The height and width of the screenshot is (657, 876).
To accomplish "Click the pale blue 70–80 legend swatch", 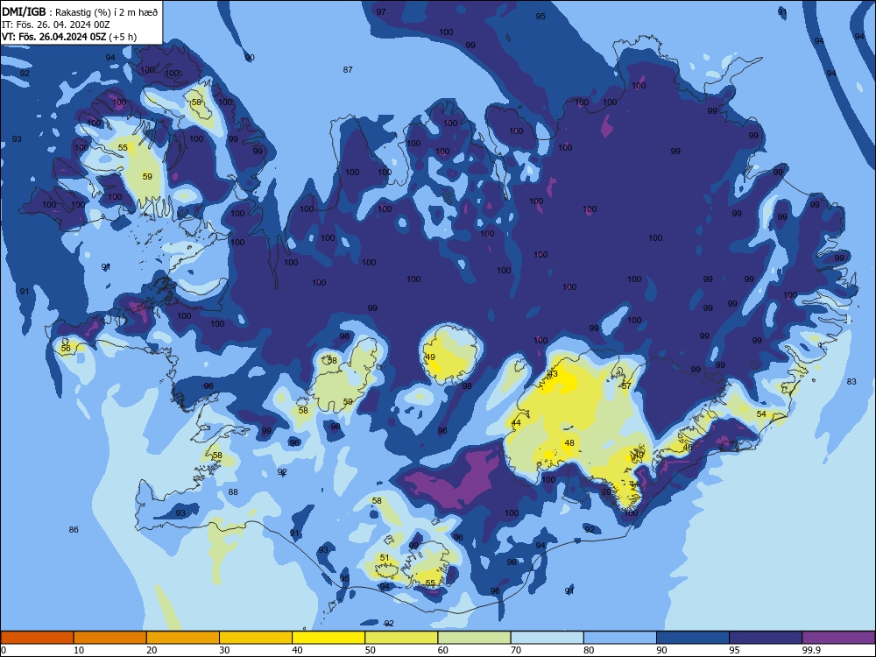I will (547, 638).
